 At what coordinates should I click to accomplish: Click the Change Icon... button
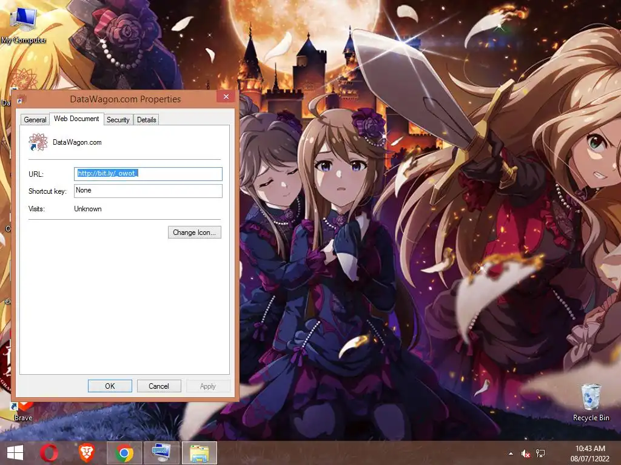pyautogui.click(x=195, y=232)
